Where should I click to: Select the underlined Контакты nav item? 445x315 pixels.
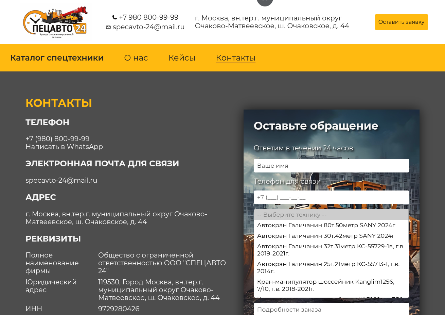coord(235,58)
